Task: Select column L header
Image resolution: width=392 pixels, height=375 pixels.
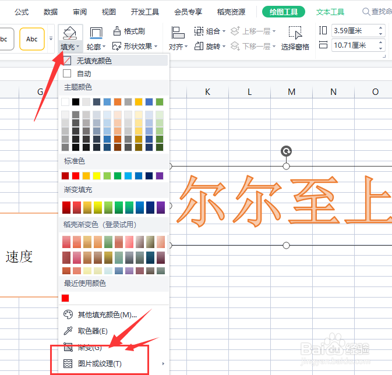Action: (x=250, y=92)
